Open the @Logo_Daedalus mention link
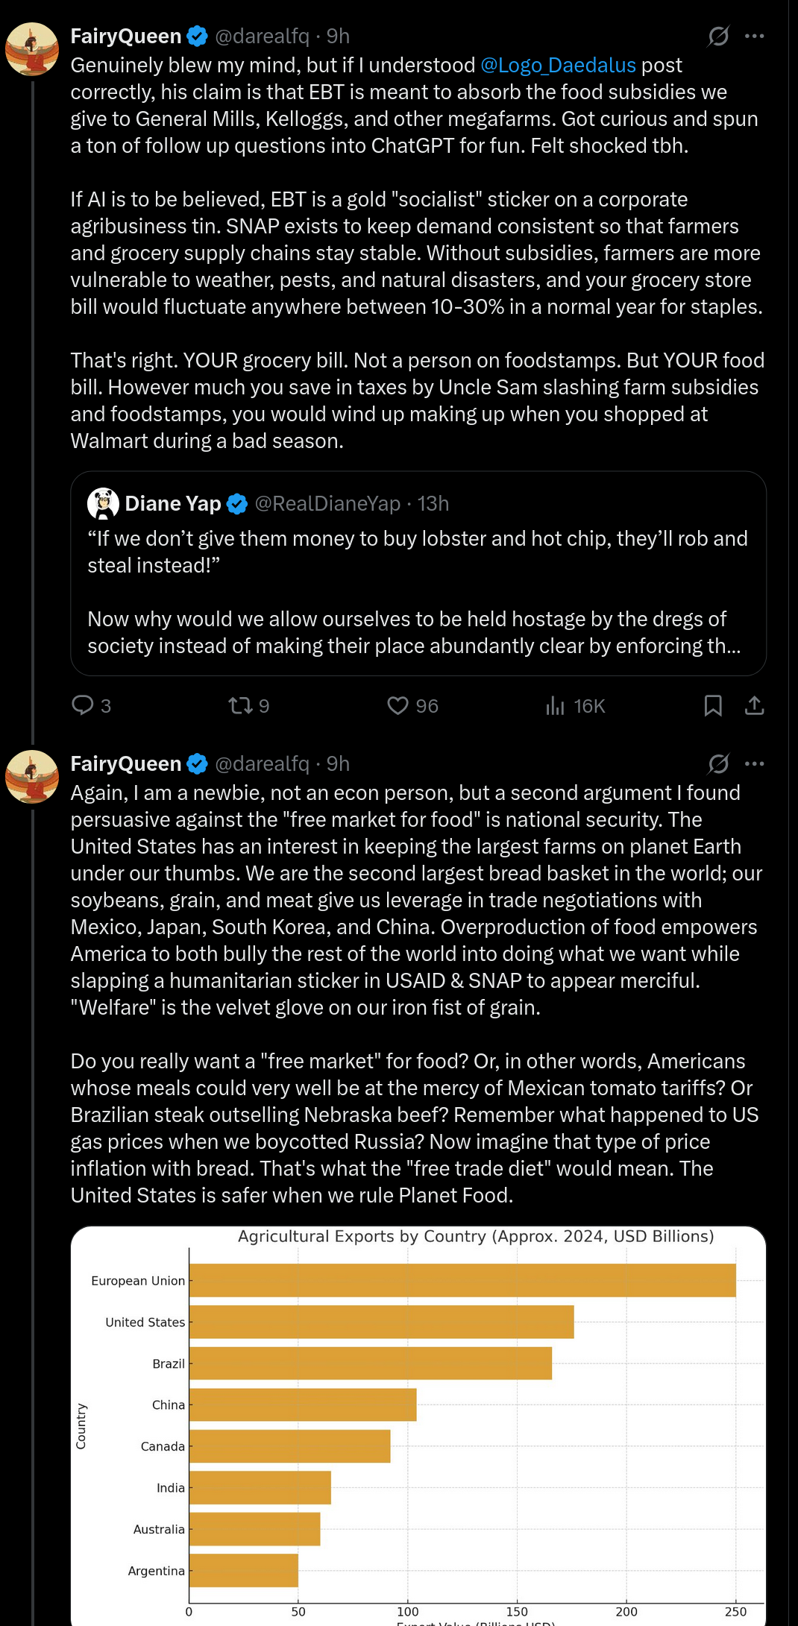798x1626 pixels. (558, 66)
